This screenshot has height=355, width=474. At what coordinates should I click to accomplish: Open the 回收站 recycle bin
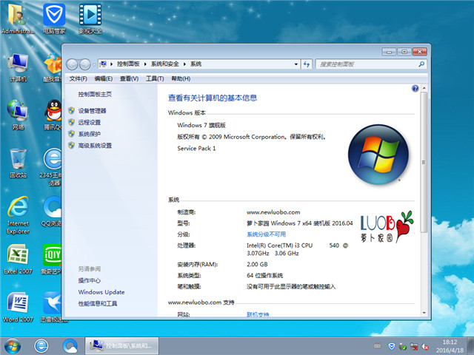(18, 163)
